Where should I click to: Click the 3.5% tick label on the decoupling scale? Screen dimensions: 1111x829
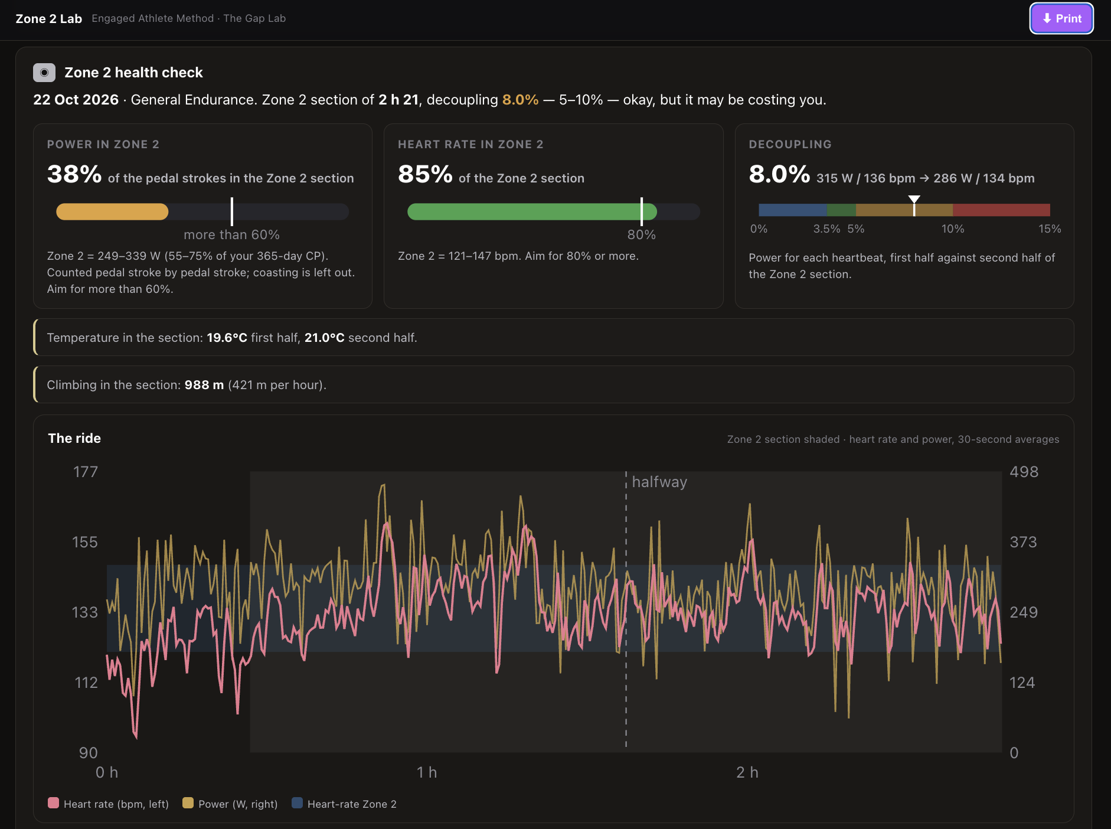coord(826,229)
